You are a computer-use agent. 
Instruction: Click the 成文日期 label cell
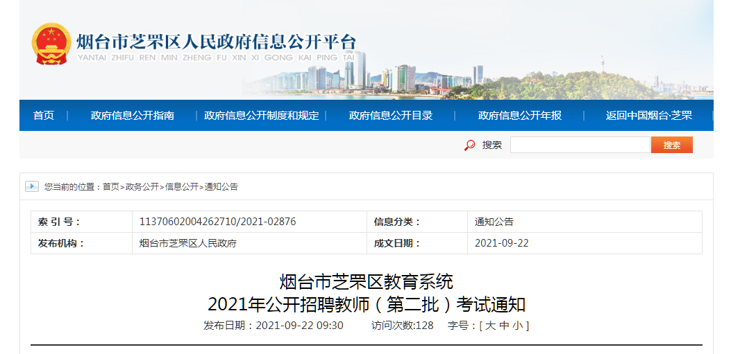coord(417,243)
